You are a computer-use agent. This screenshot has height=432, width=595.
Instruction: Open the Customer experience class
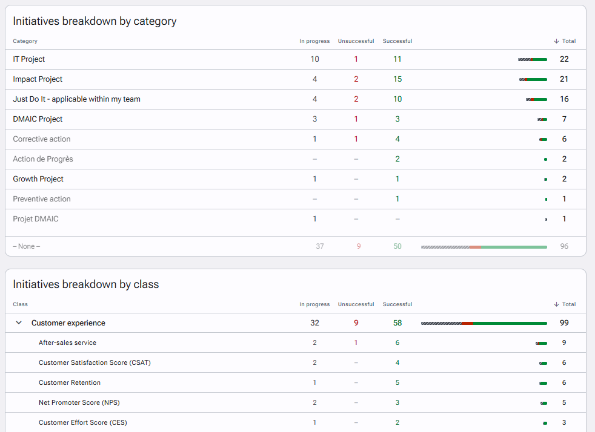[68, 323]
